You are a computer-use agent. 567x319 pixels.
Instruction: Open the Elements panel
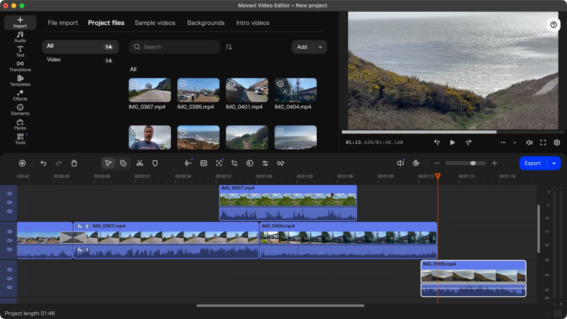(x=20, y=110)
